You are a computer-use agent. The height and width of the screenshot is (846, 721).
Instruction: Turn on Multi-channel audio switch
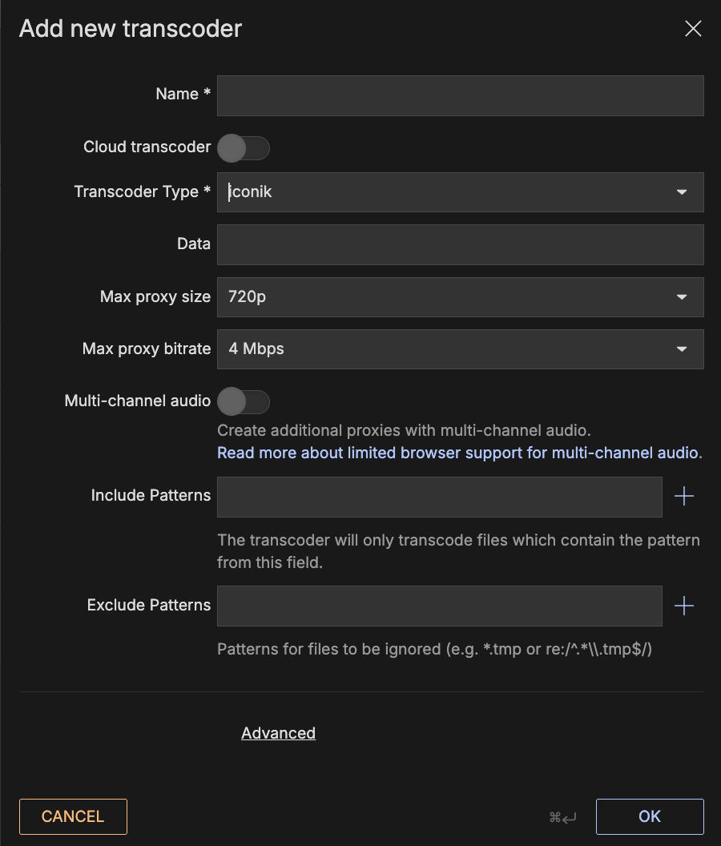[x=244, y=401]
